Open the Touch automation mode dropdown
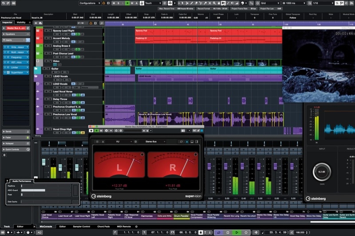 coord(153,3)
